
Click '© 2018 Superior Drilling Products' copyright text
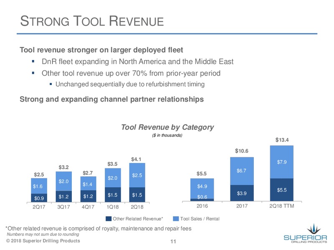pyautogui.click(x=43, y=241)
